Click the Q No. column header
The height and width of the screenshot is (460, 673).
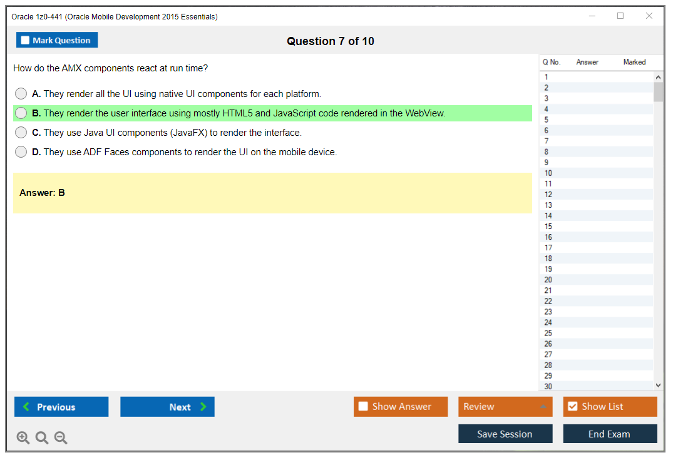coord(552,62)
